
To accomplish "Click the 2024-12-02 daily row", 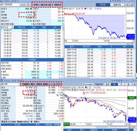I will (99, 53).
